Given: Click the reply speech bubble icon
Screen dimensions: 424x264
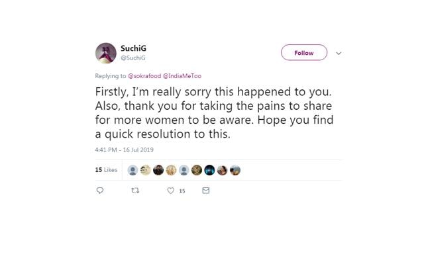Looking at the screenshot, I should click(100, 191).
